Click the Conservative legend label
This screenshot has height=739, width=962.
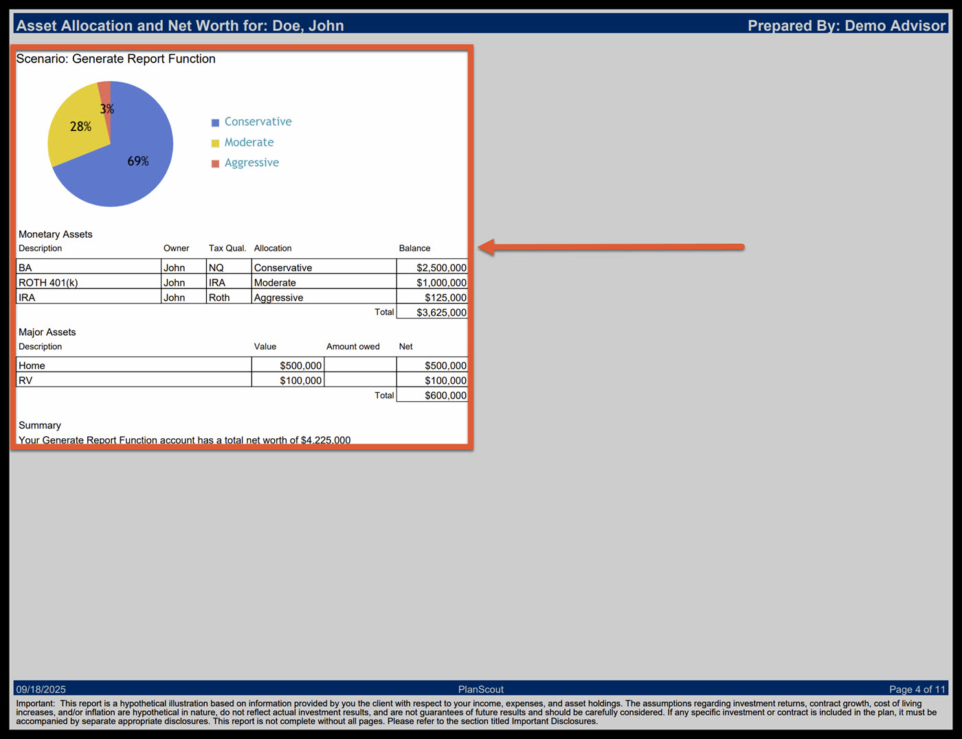pos(258,122)
